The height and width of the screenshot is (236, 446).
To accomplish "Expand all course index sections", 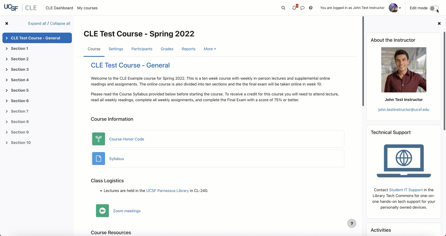I will 37,23.
